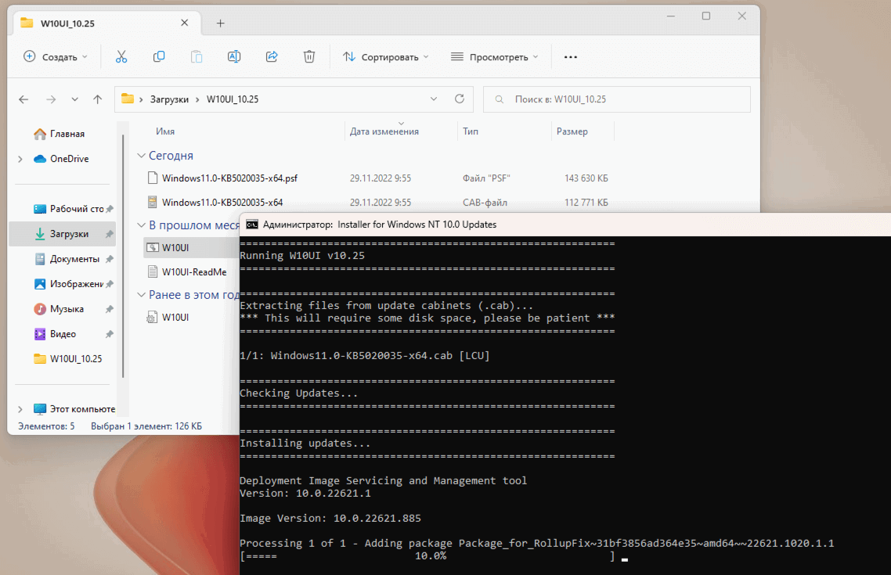Open the Создать dropdown menu
The width and height of the screenshot is (891, 575).
(x=56, y=57)
